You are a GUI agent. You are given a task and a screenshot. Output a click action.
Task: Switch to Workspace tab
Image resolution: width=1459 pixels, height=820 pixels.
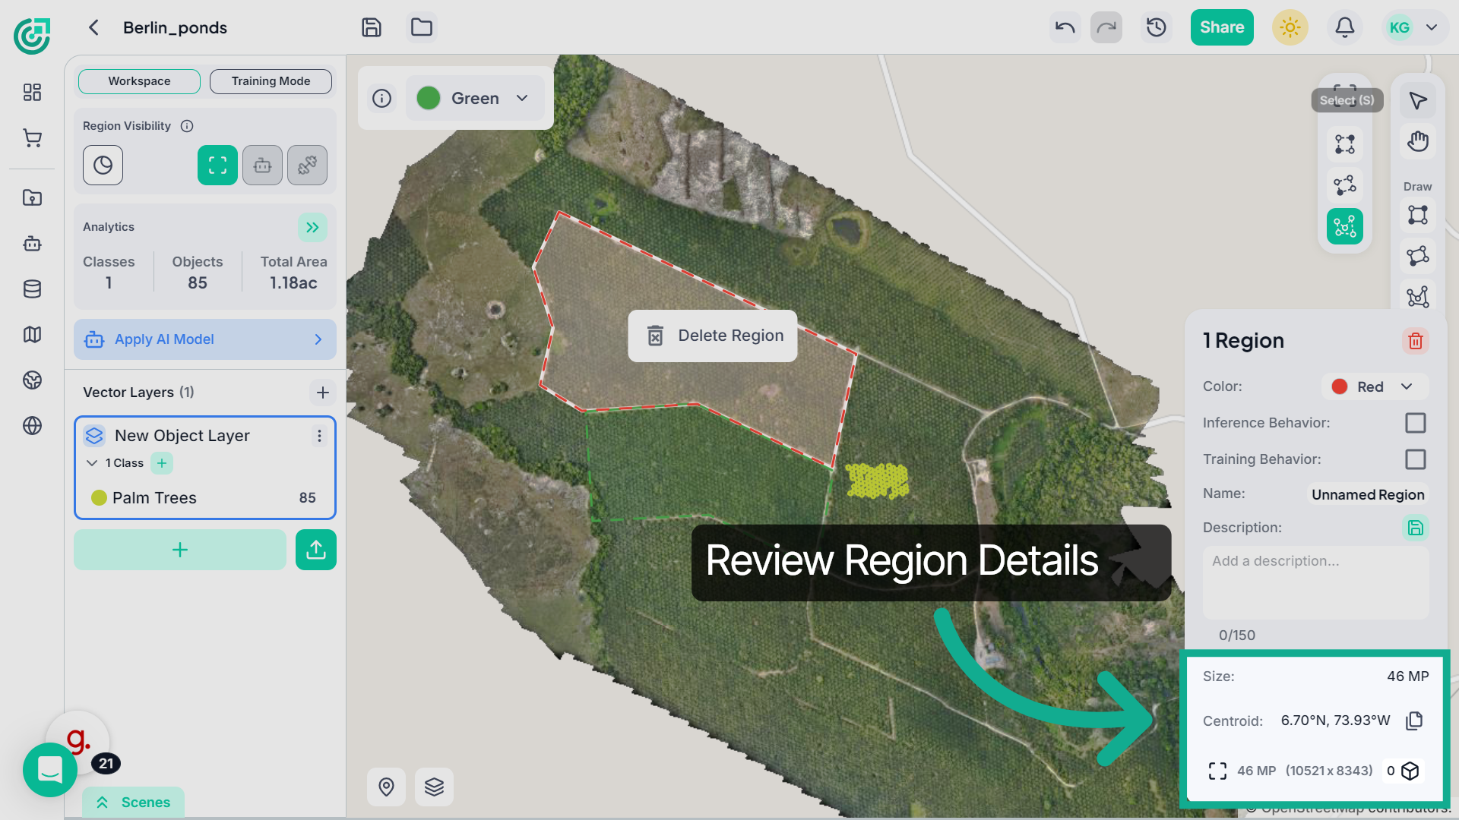(139, 81)
